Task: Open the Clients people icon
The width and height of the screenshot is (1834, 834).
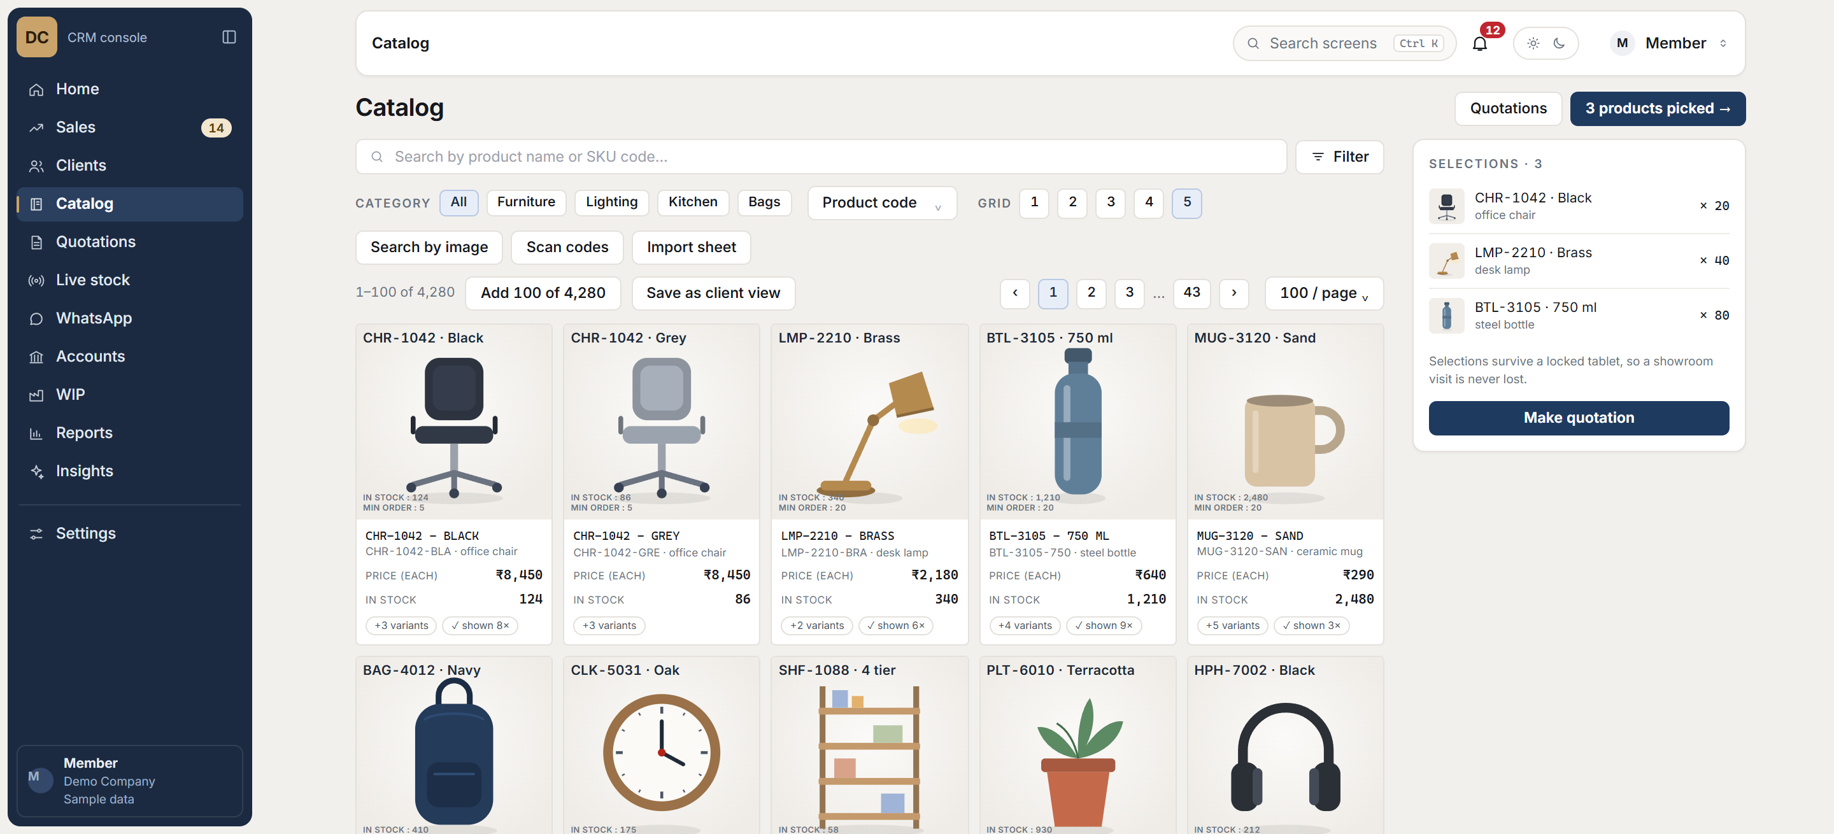Action: (36, 166)
